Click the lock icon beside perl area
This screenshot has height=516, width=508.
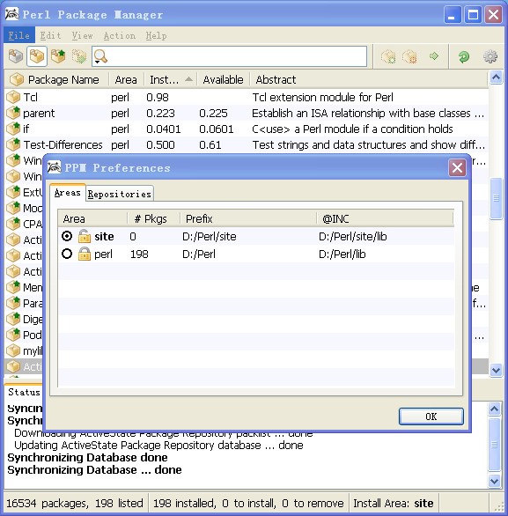[85, 254]
